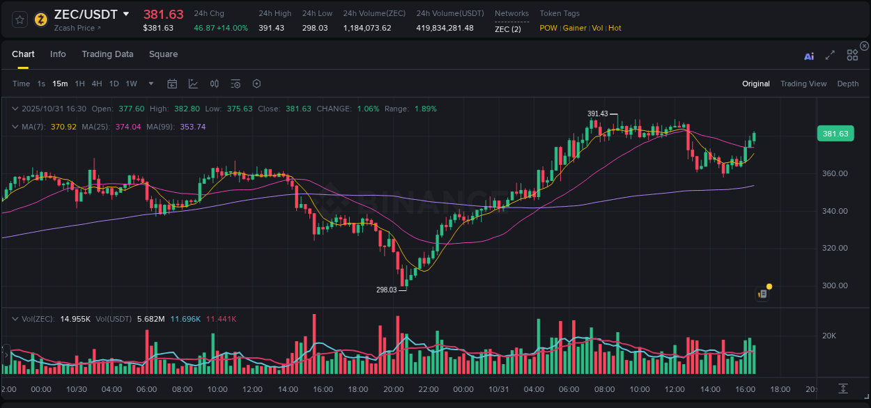The image size is (871, 408).
Task: Expand the chart interval dropdown arrow
Action: [x=150, y=84]
